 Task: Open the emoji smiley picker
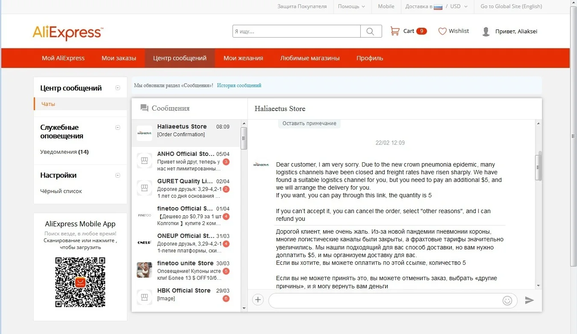[x=507, y=300]
